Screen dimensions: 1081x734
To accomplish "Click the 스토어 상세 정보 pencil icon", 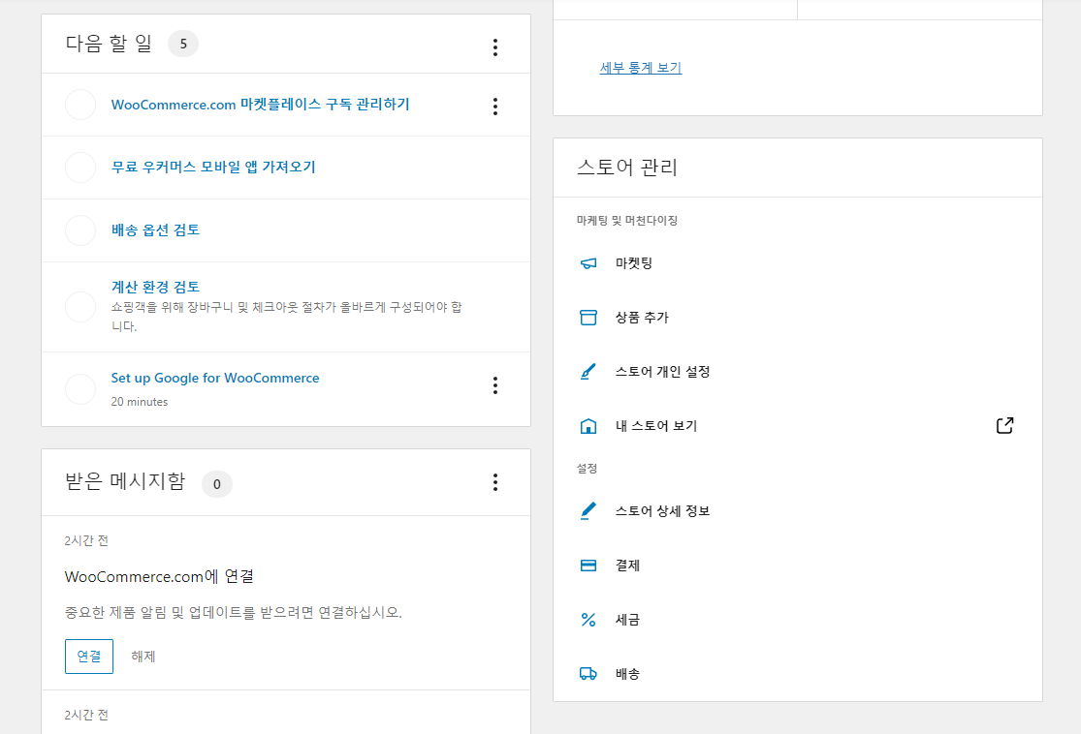I will tap(588, 511).
